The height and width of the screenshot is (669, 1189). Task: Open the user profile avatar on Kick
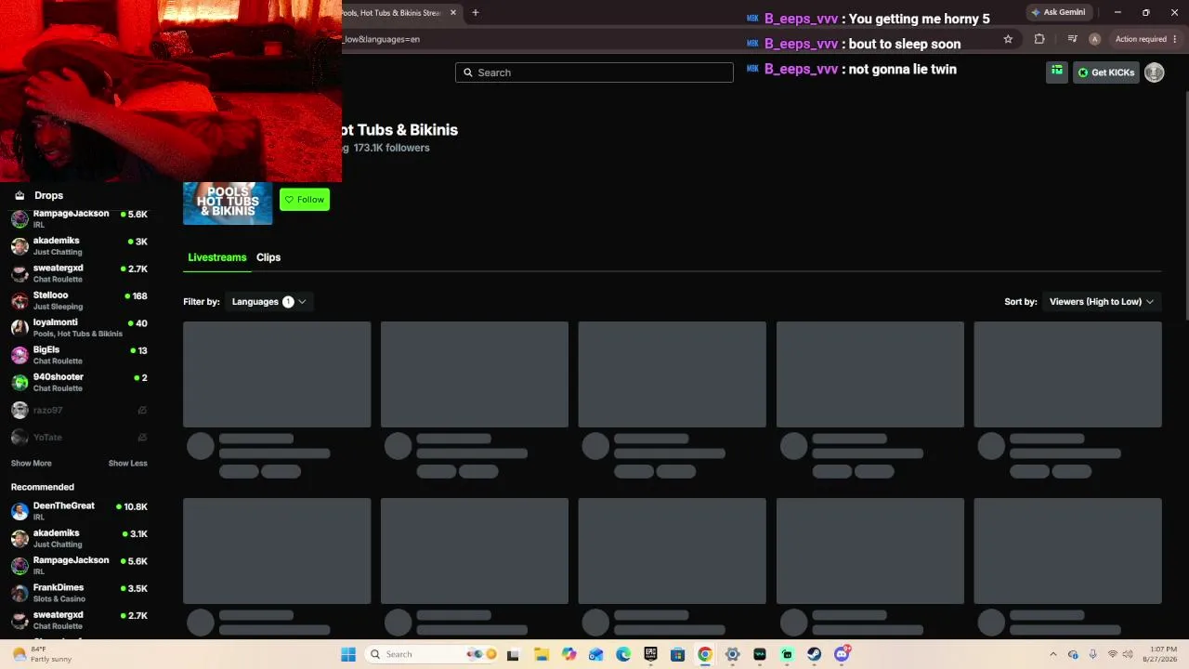pyautogui.click(x=1154, y=72)
